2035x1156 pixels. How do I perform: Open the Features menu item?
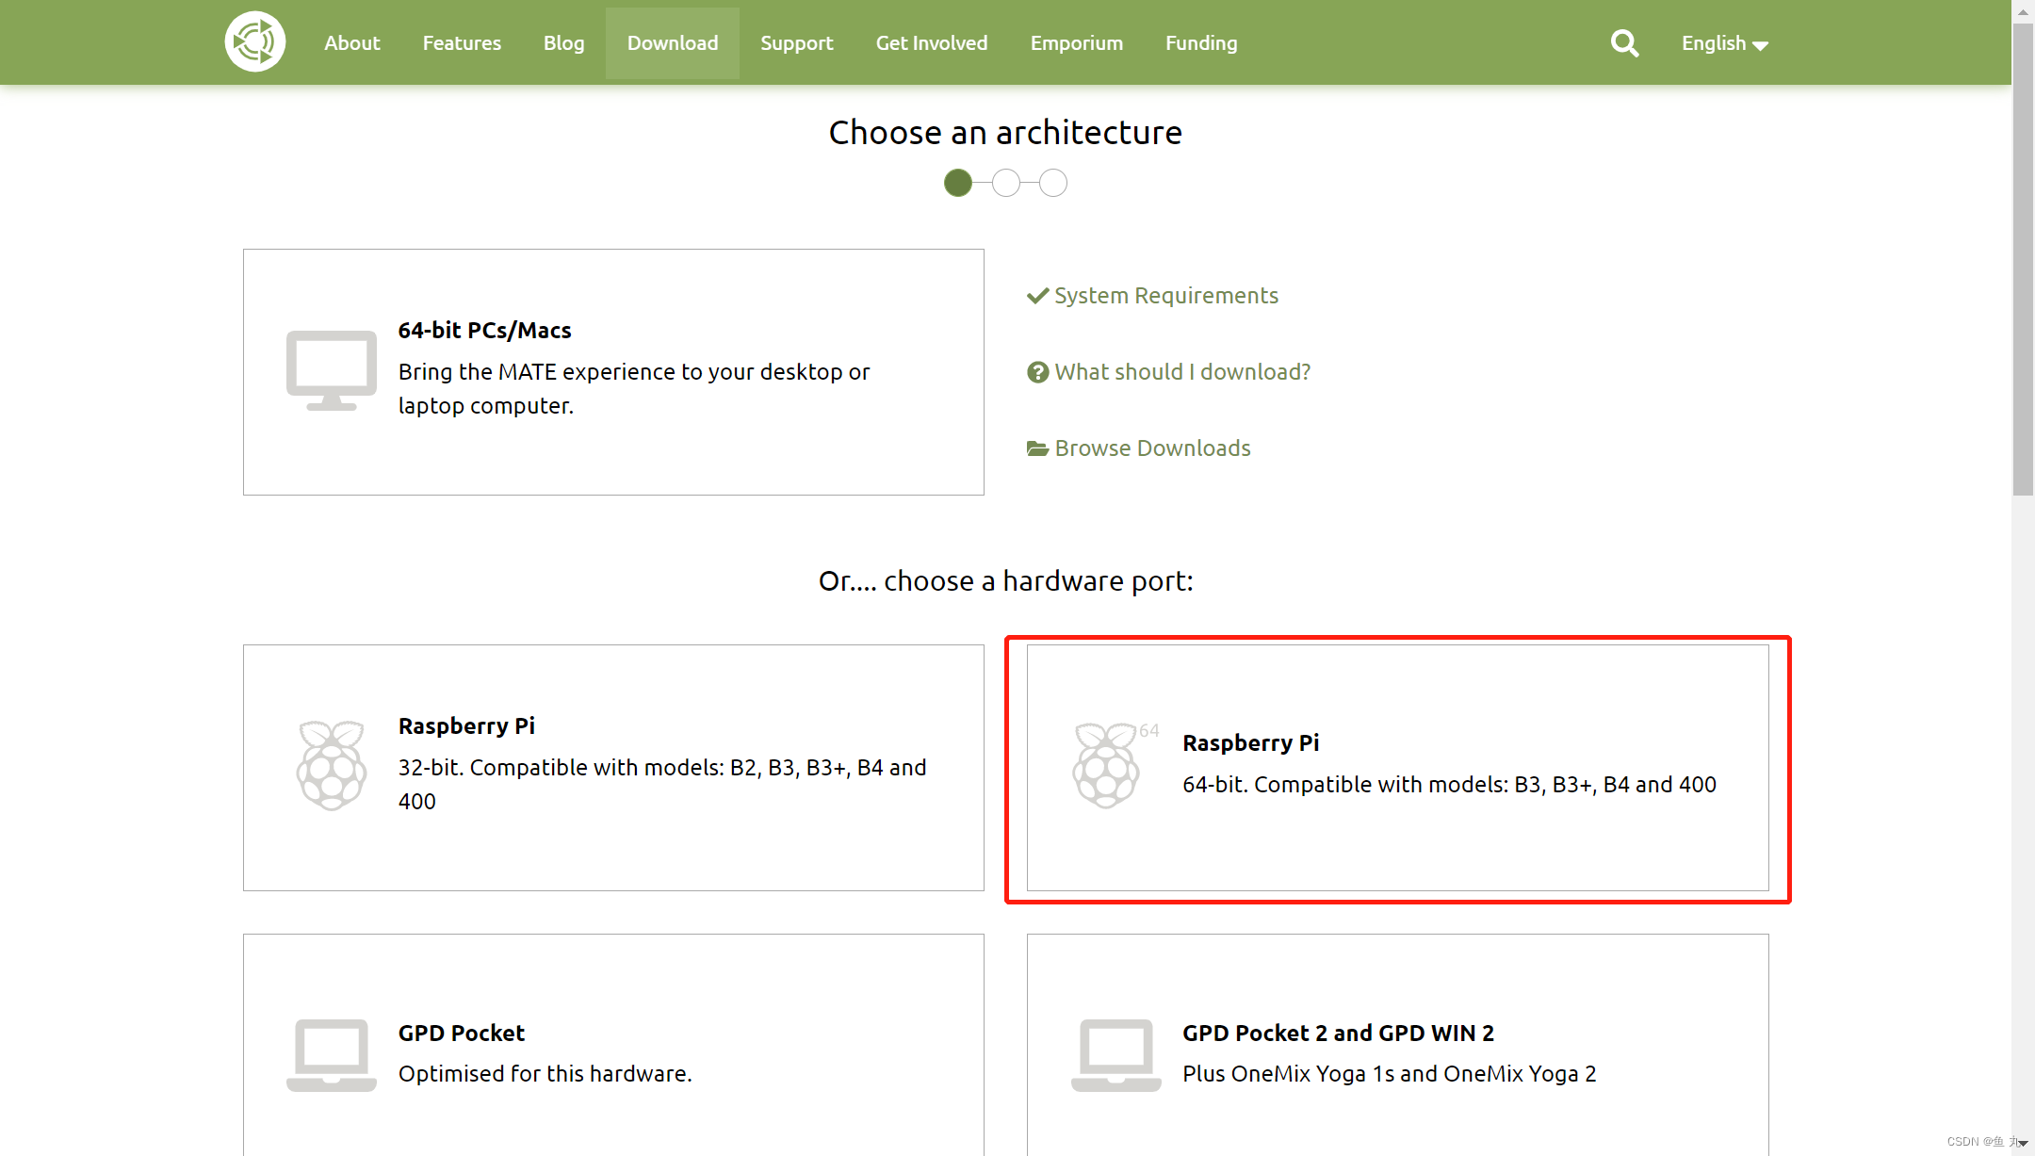tap(461, 43)
